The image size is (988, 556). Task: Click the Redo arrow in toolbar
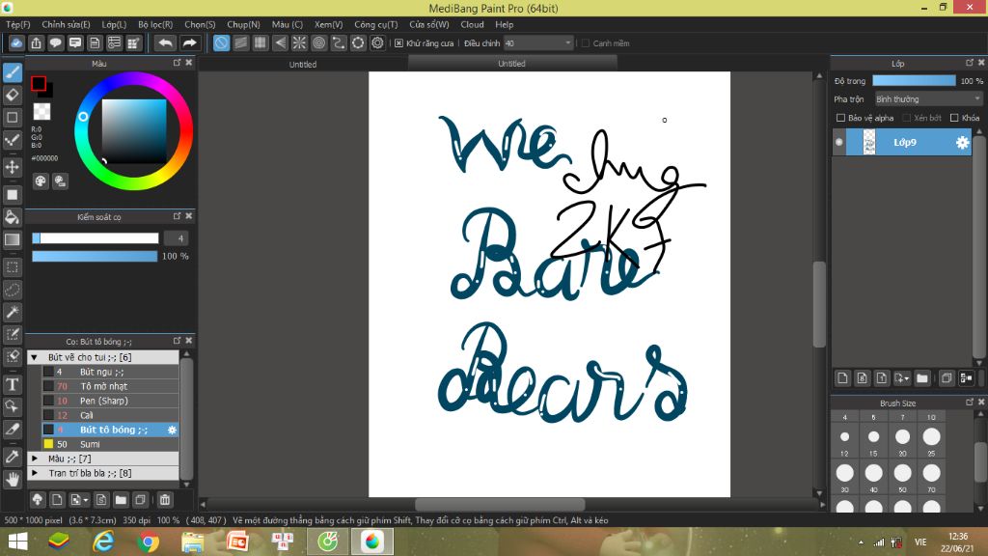tap(189, 42)
